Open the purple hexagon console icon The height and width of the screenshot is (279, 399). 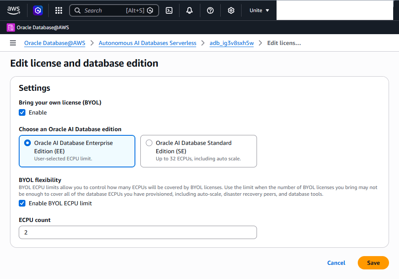coord(38,10)
